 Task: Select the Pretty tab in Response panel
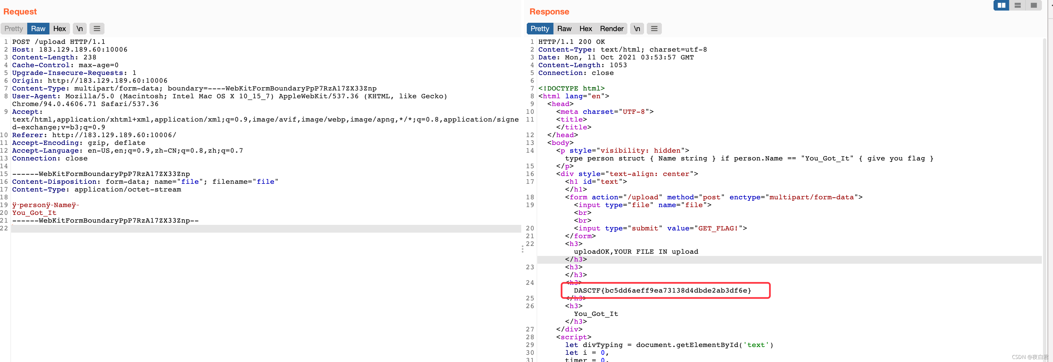(540, 29)
